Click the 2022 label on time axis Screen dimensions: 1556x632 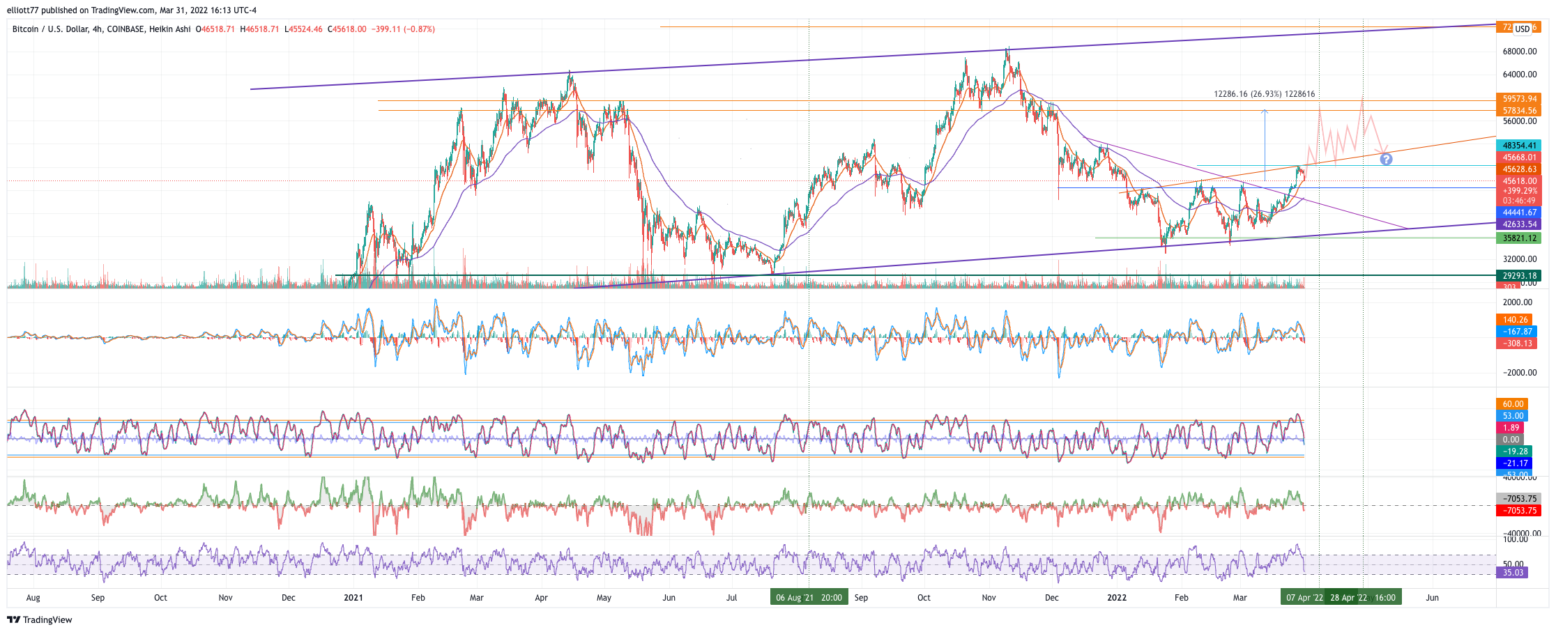[1117, 598]
